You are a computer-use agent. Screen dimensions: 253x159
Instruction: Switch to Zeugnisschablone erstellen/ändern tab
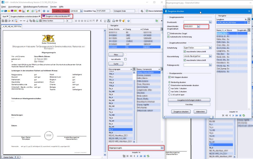24,17
